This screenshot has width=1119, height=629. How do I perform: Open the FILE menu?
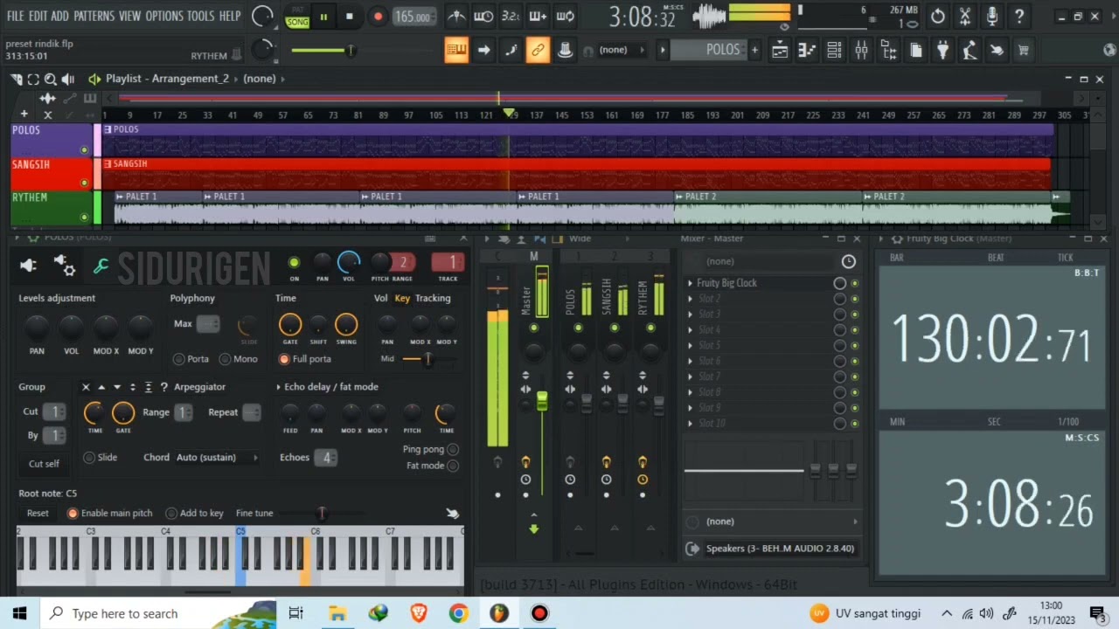tap(16, 16)
